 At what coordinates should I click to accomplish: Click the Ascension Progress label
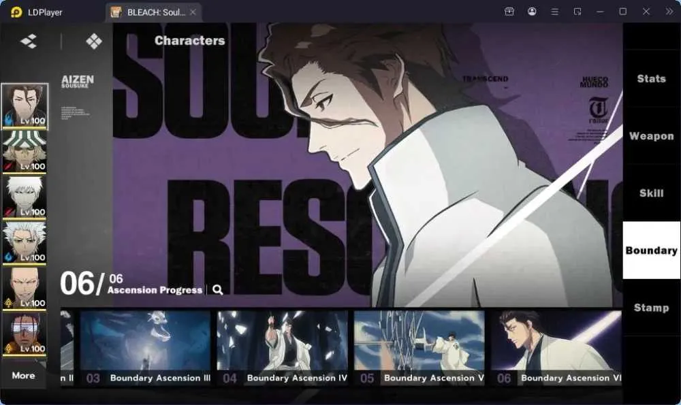[155, 290]
